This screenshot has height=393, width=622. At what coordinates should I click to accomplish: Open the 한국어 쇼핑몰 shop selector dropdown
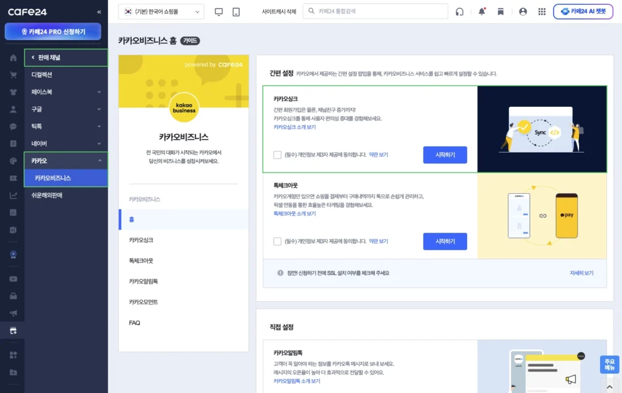coord(161,12)
